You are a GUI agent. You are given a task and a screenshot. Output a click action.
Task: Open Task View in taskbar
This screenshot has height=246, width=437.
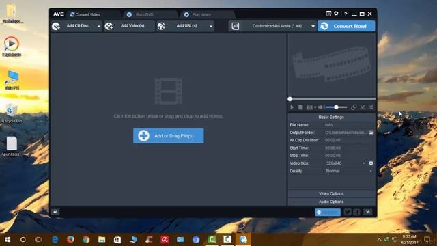tap(38, 240)
